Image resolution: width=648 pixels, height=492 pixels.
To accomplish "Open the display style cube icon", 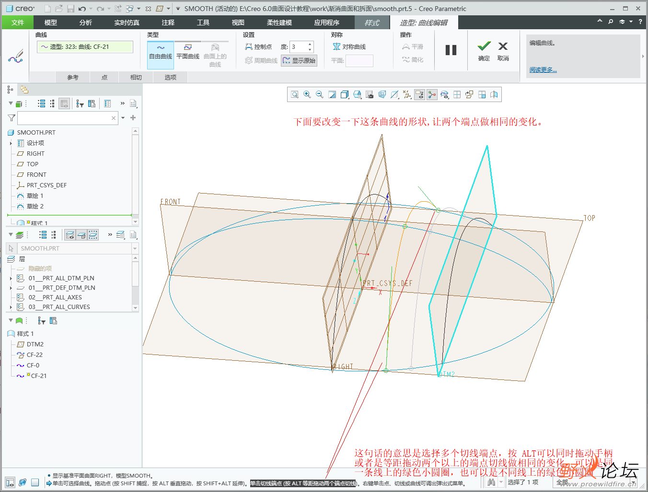I will 345,95.
